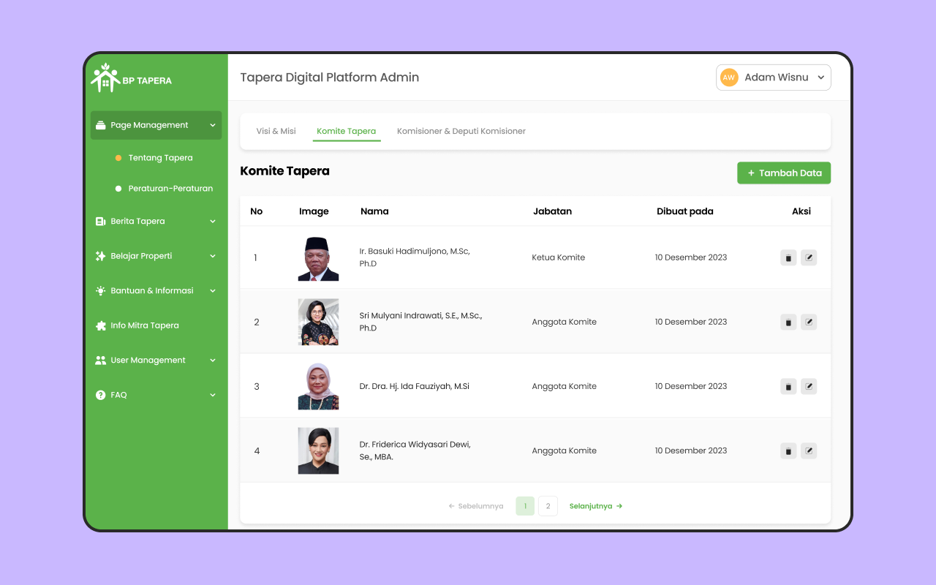Edit the Dr. Friderica Widyasari Dewi row
This screenshot has height=585, width=936.
[809, 450]
